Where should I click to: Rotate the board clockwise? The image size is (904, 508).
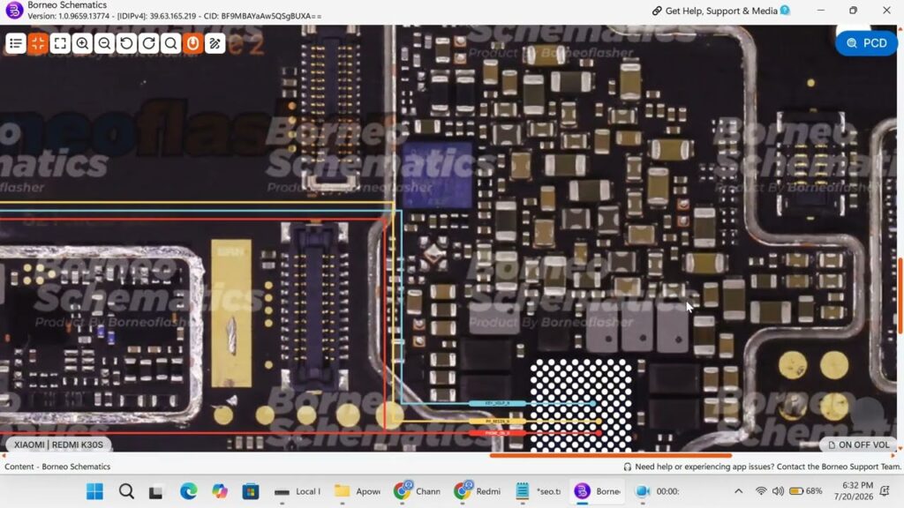(x=148, y=43)
